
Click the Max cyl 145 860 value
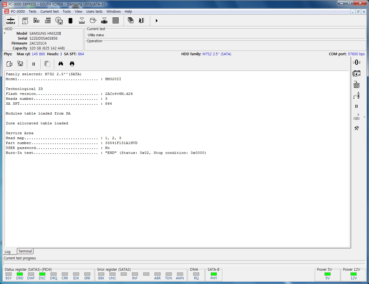tap(38, 54)
